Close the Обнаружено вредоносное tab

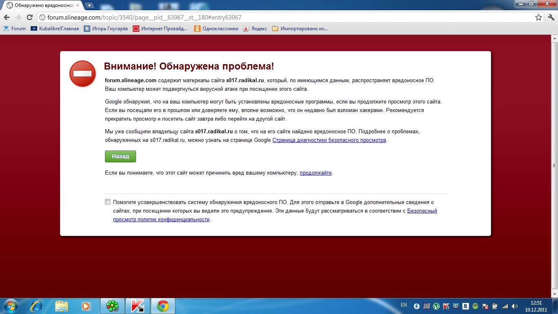(78, 5)
